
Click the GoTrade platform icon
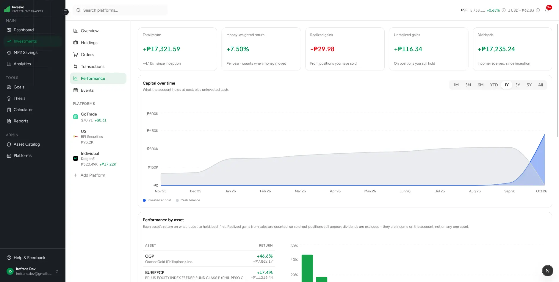pos(76,117)
